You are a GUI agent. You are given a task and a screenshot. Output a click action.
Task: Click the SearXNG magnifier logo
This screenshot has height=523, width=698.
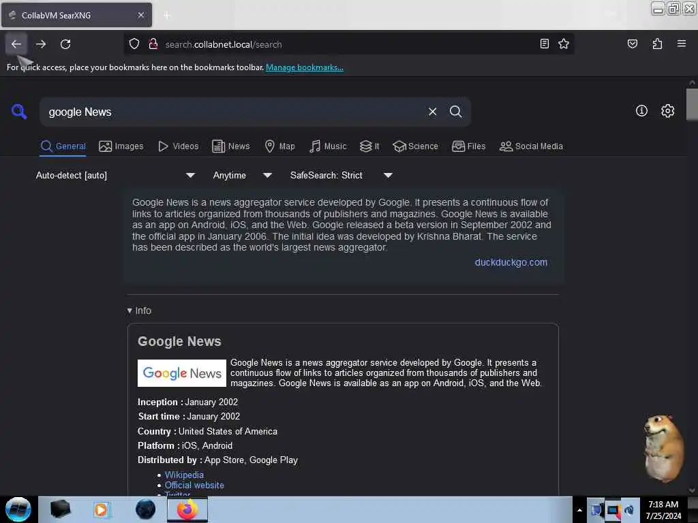coord(19,111)
